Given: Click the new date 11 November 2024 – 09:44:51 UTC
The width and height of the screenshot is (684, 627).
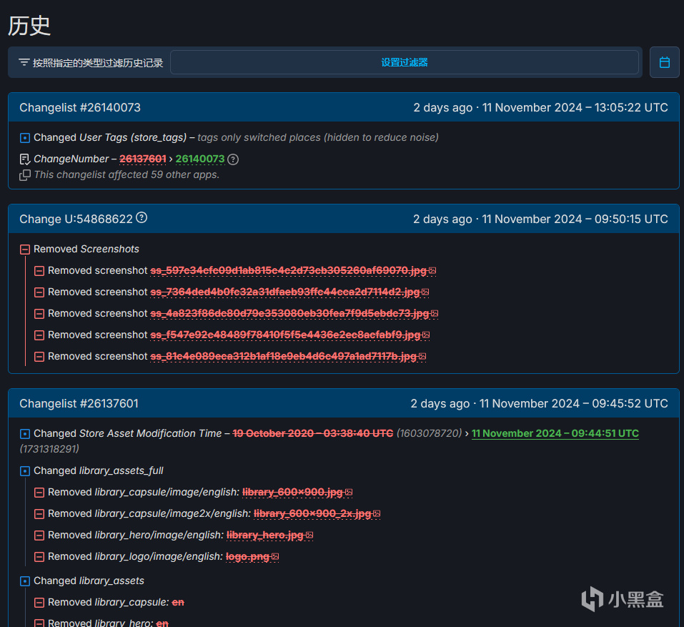Looking at the screenshot, I should tap(555, 433).
